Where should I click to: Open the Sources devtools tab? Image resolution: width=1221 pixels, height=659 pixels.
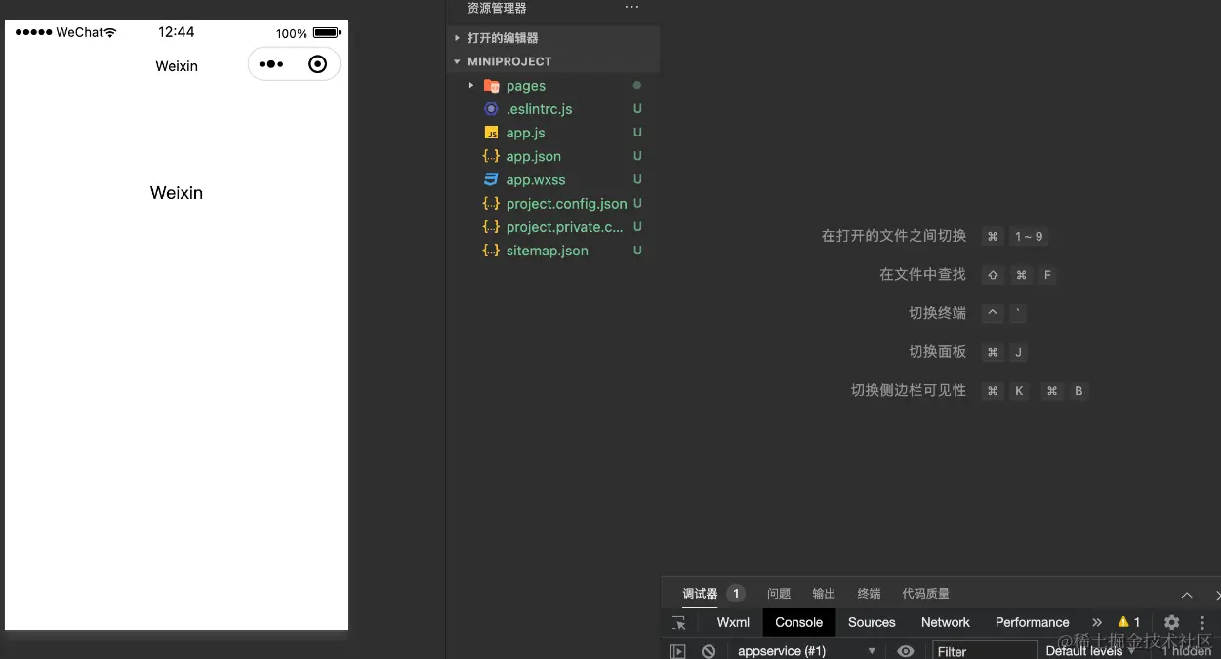click(872, 622)
